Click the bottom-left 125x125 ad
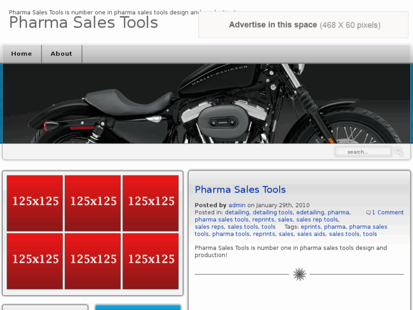This screenshot has height=310, width=413. tap(35, 261)
